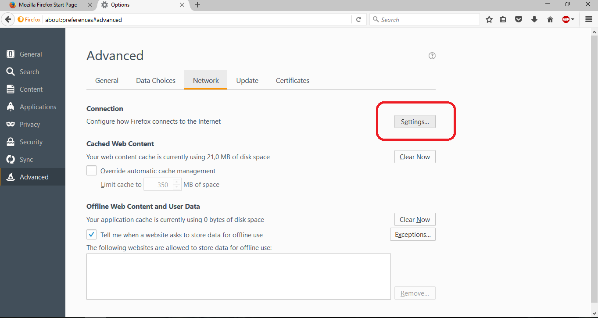Image resolution: width=598 pixels, height=318 pixels.
Task: Click the search magnifier in Search box
Action: click(376, 20)
